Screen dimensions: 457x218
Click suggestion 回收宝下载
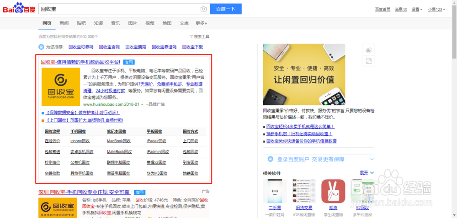coord(193,47)
